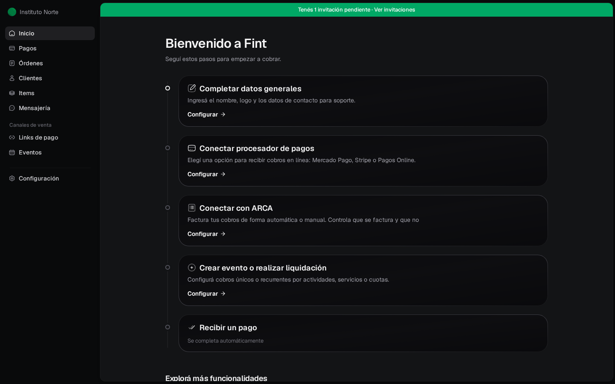Open Pagos via its card icon
Image resolution: width=615 pixels, height=384 pixels.
pos(12,48)
